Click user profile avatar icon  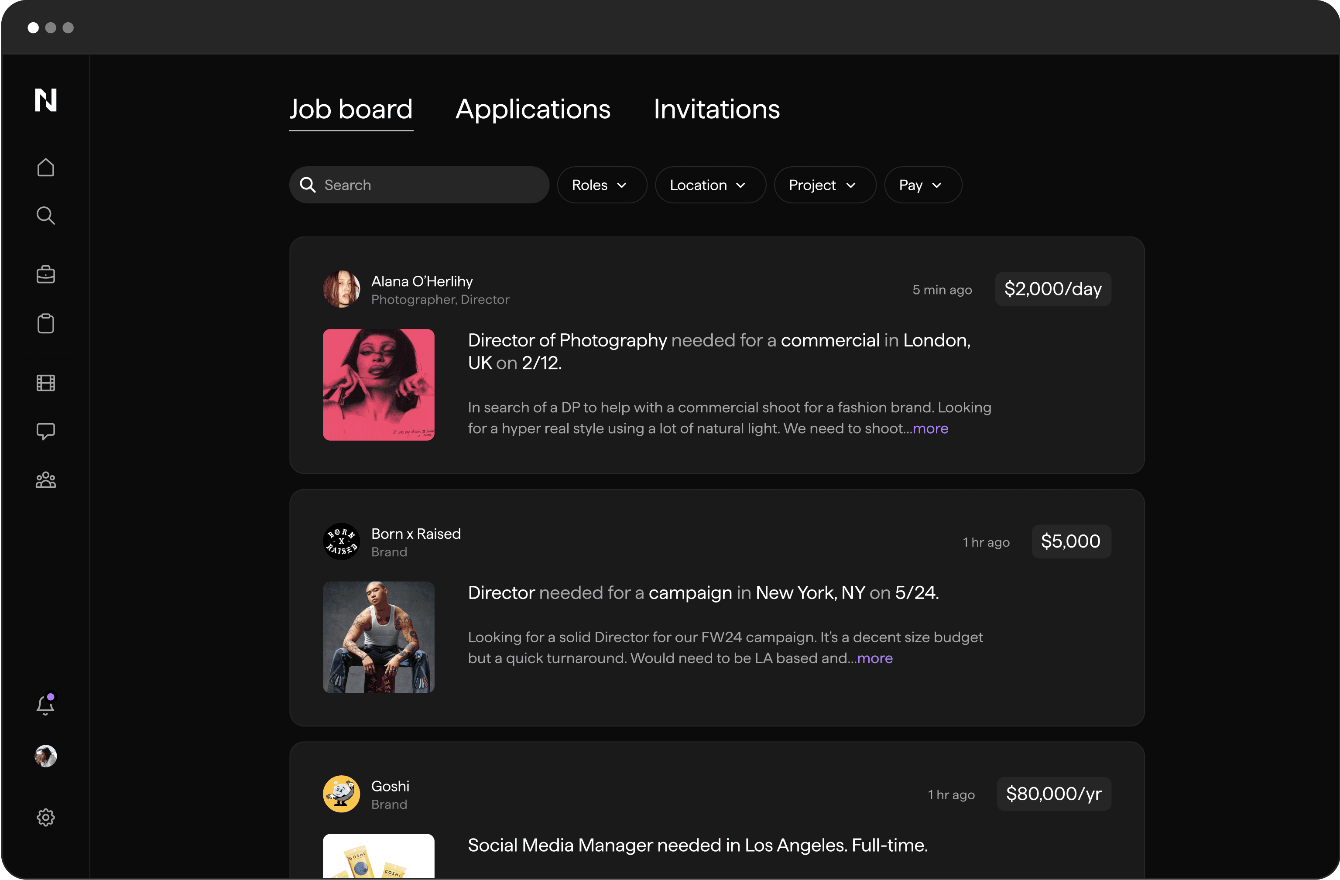[46, 756]
